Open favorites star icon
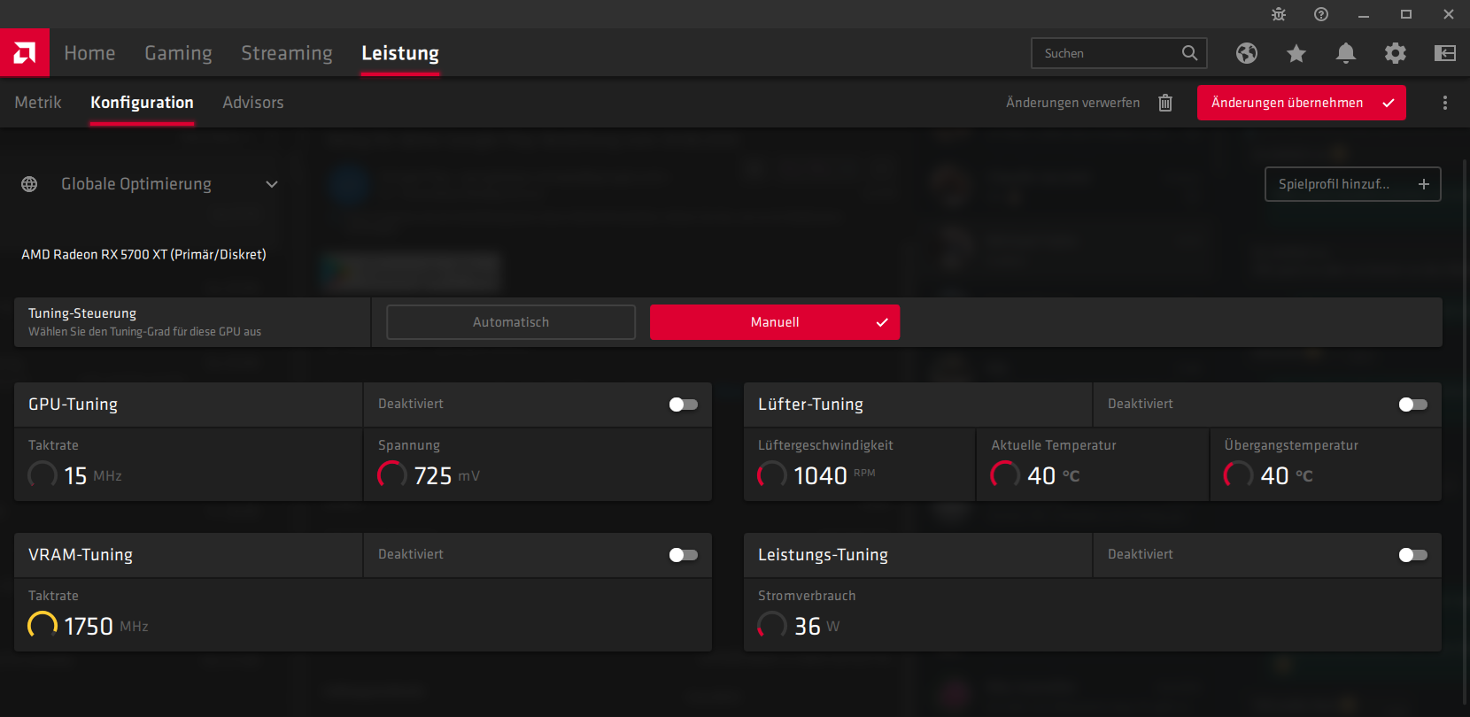This screenshot has width=1470, height=717. click(1296, 53)
